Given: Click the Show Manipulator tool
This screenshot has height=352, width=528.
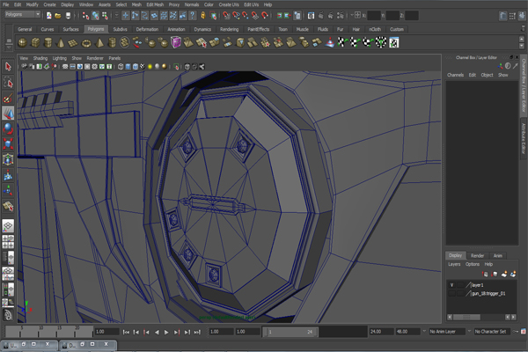Looking at the screenshot, I should pos(8,191).
